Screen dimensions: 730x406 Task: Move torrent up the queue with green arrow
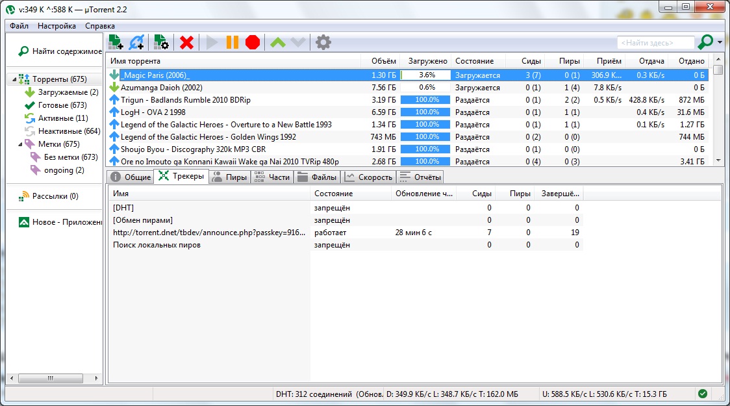pyautogui.click(x=277, y=43)
